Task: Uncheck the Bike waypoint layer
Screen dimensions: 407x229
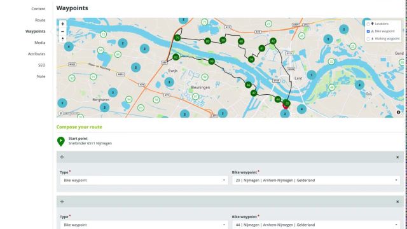Action: [x=368, y=31]
